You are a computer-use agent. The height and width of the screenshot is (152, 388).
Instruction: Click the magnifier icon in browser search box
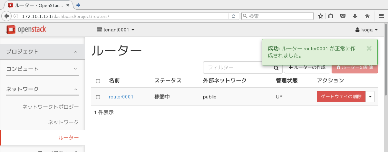(245, 16)
